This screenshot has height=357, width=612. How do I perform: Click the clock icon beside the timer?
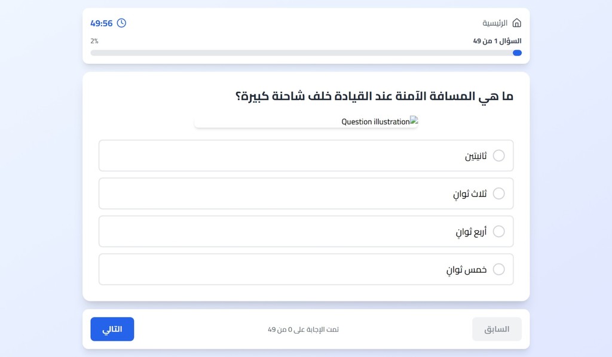[x=121, y=23]
